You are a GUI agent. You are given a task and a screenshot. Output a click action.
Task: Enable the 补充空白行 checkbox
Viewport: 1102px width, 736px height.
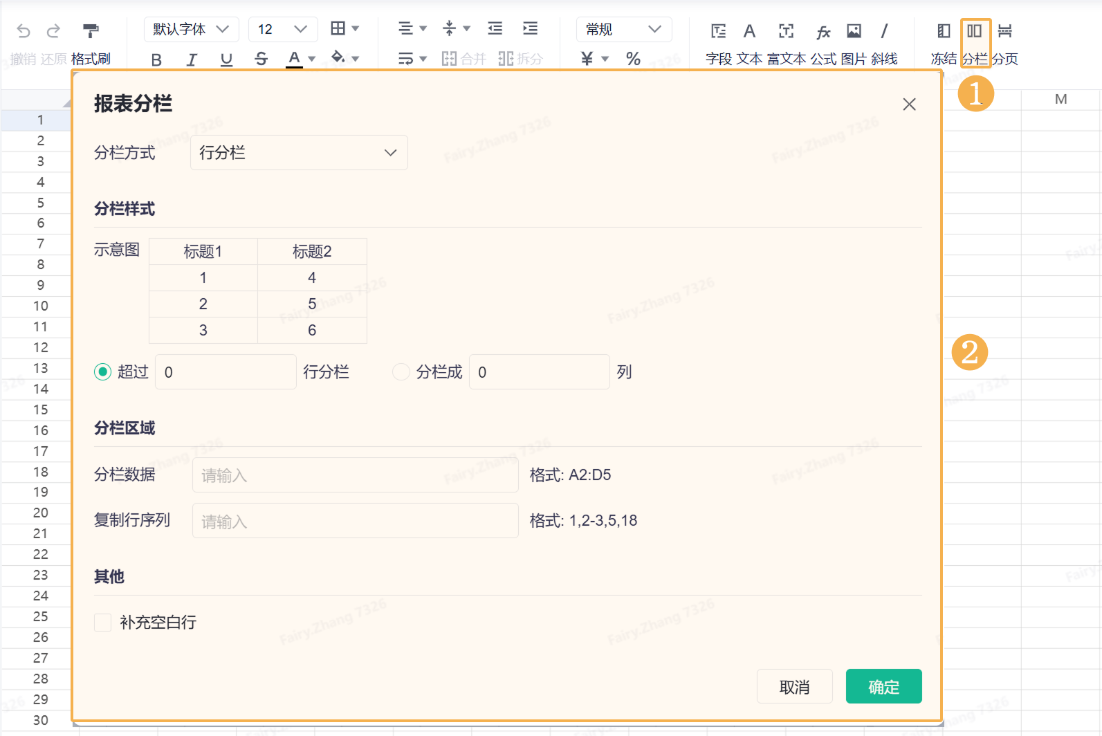click(x=103, y=623)
